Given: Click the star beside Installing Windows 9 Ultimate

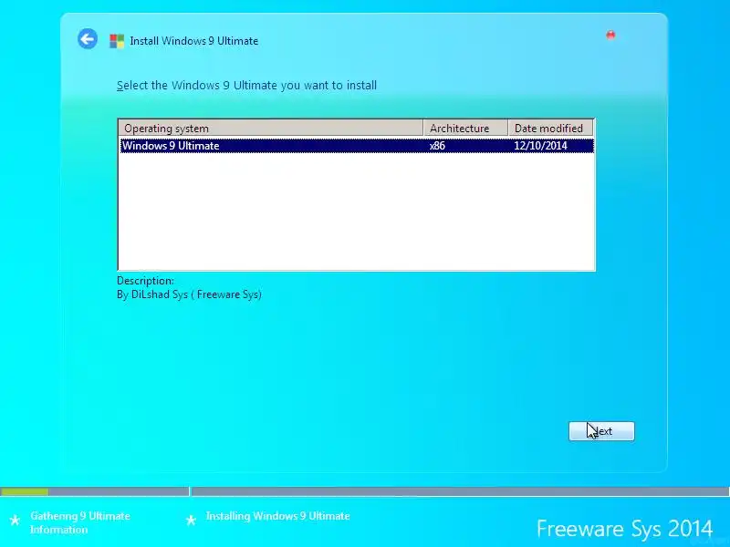Looking at the screenshot, I should (x=191, y=520).
